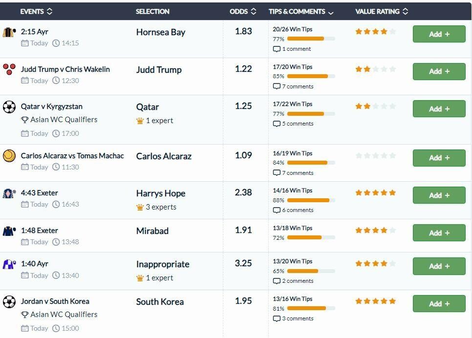Screen dimensions: 472x338
Task: Click the purple silks icon for 1:40 Ayr
Action: pyautogui.click(x=9, y=264)
